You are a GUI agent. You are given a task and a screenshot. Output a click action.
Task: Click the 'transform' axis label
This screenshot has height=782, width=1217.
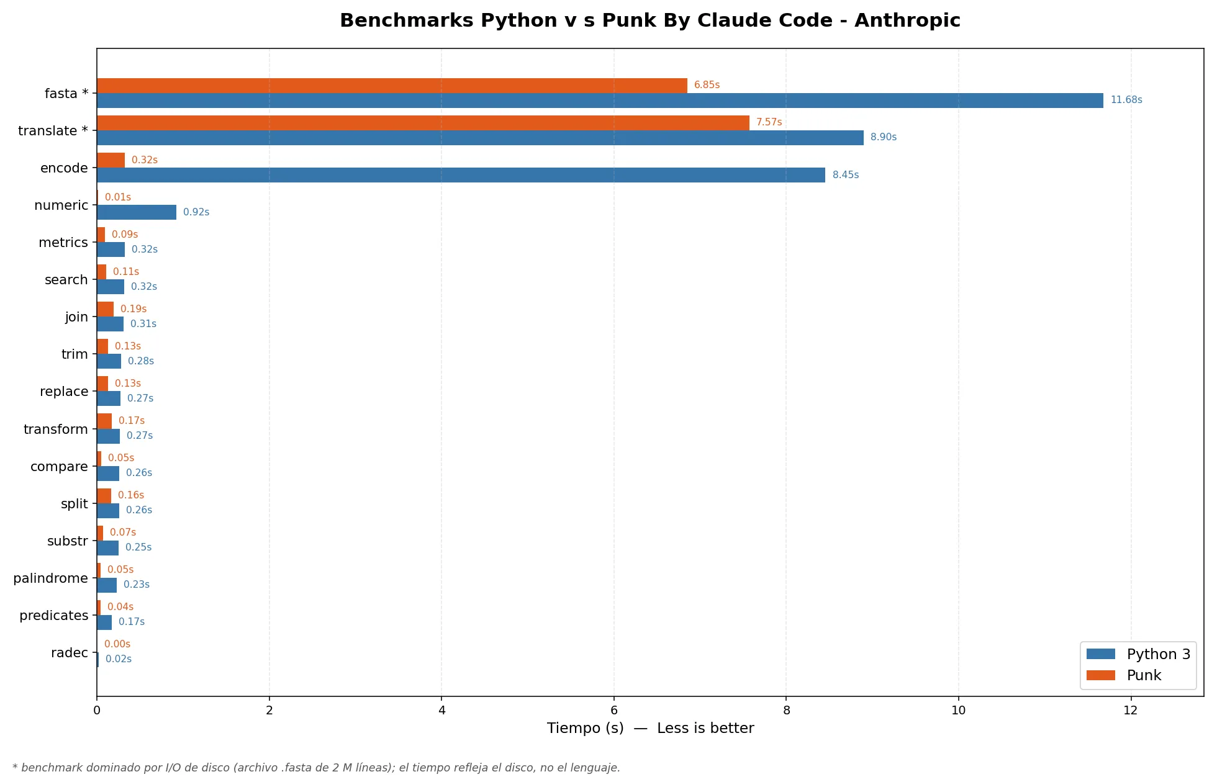56,429
